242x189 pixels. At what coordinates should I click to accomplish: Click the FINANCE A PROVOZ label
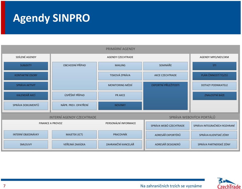(x=50, y=123)
